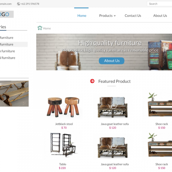Image resolution: width=172 pixels, height=172 pixels.
Task: Open the Tablo shelf product image
Action: coord(63,145)
